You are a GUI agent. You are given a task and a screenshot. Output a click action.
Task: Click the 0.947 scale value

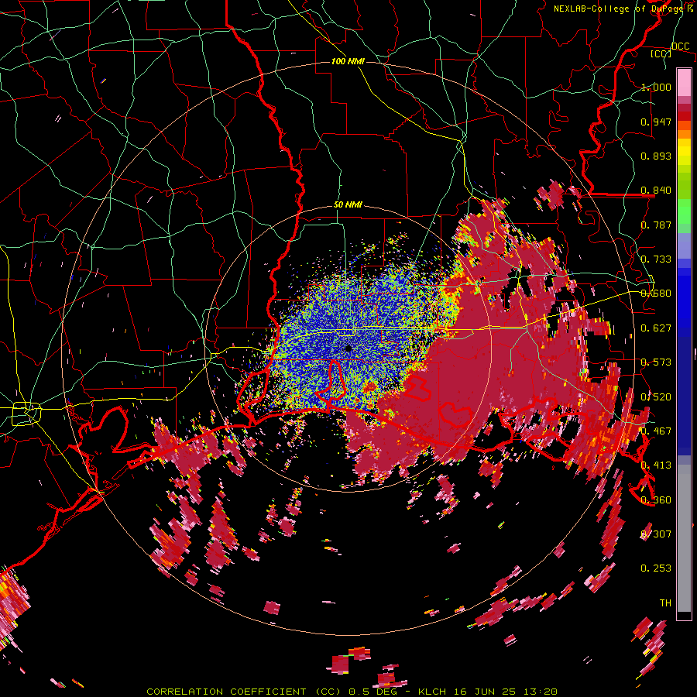point(656,122)
